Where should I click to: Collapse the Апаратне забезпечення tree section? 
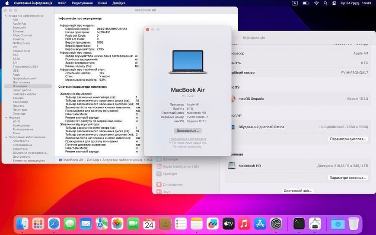[x=6, y=16]
